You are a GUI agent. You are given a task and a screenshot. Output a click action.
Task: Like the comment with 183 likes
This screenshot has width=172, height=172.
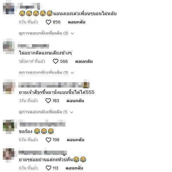click(x=48, y=101)
